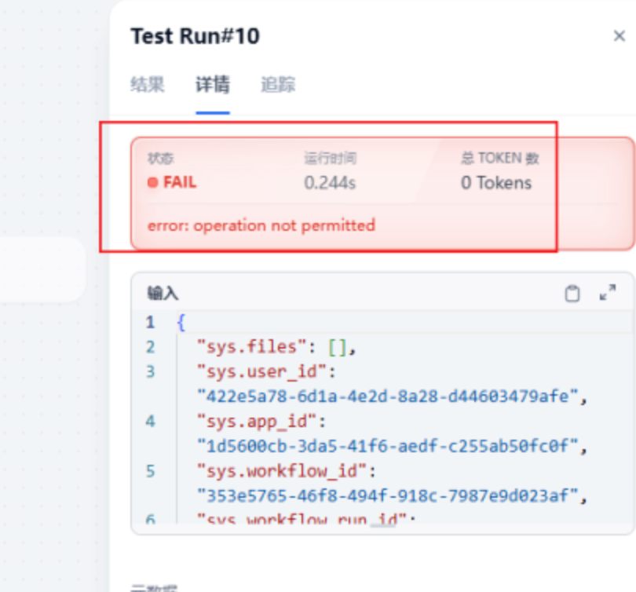Expand the 输入 code box to fullscreen

point(608,292)
